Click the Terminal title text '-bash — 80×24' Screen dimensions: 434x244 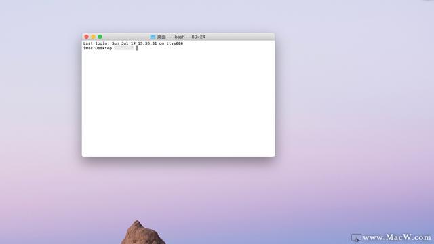tap(189, 37)
